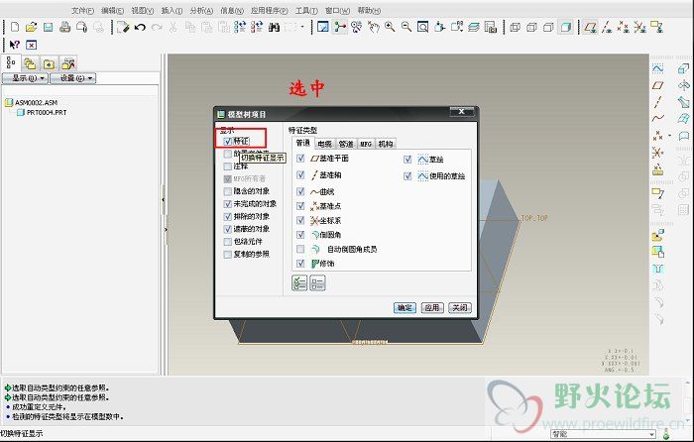Screen dimensions: 694x442
Task: Open the 编辑(E) menu
Action: [112, 10]
